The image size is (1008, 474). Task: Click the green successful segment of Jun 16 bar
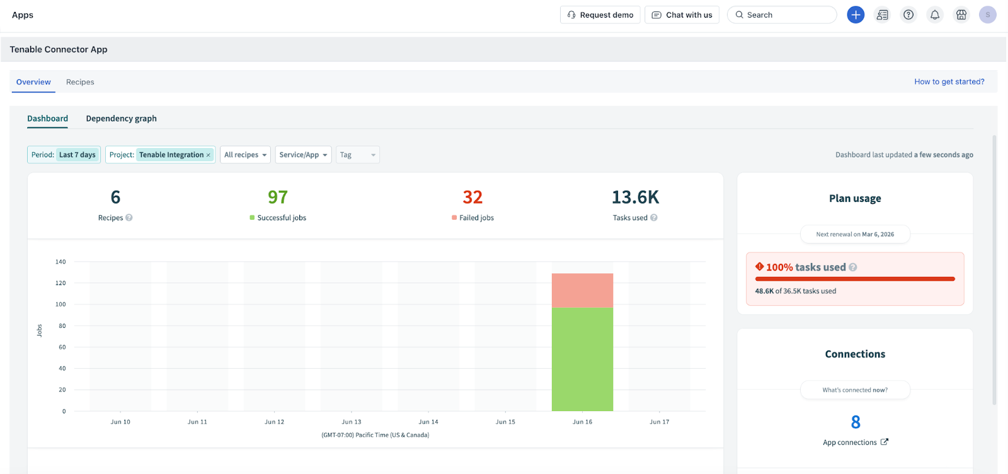click(x=582, y=359)
